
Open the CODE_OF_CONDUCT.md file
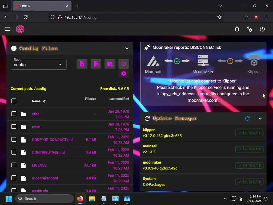[52, 140]
